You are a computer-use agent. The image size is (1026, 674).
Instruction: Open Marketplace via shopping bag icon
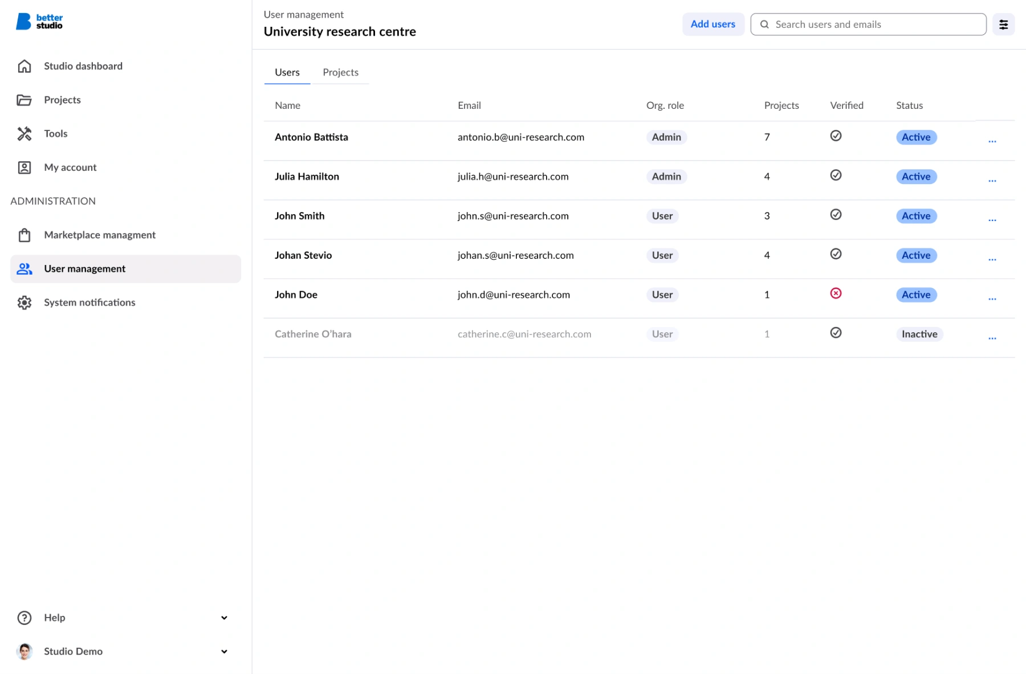coord(25,235)
